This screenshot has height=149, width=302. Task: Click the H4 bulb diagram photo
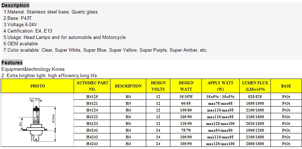[37, 120]
